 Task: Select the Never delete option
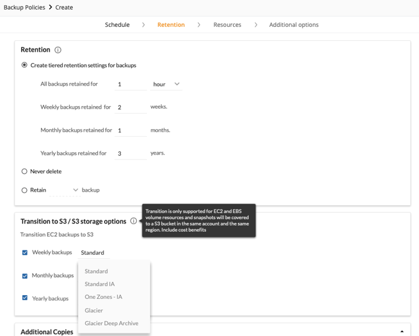(x=24, y=171)
